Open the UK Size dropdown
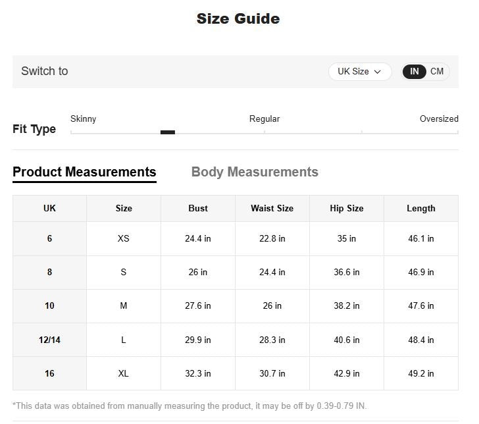The image size is (479, 424). pos(359,72)
